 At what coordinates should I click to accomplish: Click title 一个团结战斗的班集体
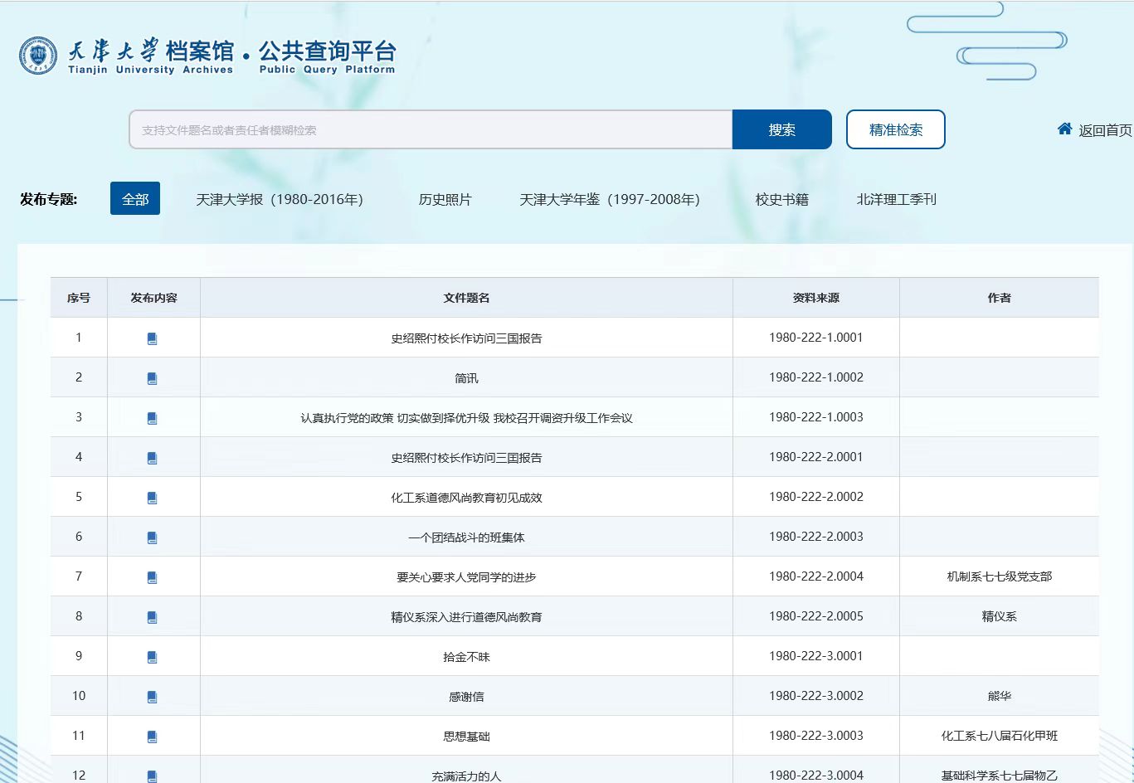(x=466, y=537)
